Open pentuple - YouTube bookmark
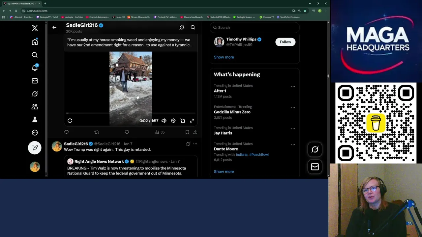Viewport: 422px width, 237px height. tap(72, 17)
